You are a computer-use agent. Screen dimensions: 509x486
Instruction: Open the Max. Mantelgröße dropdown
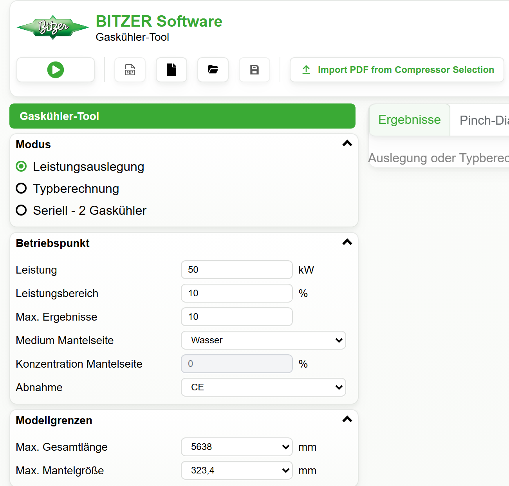[x=237, y=470]
